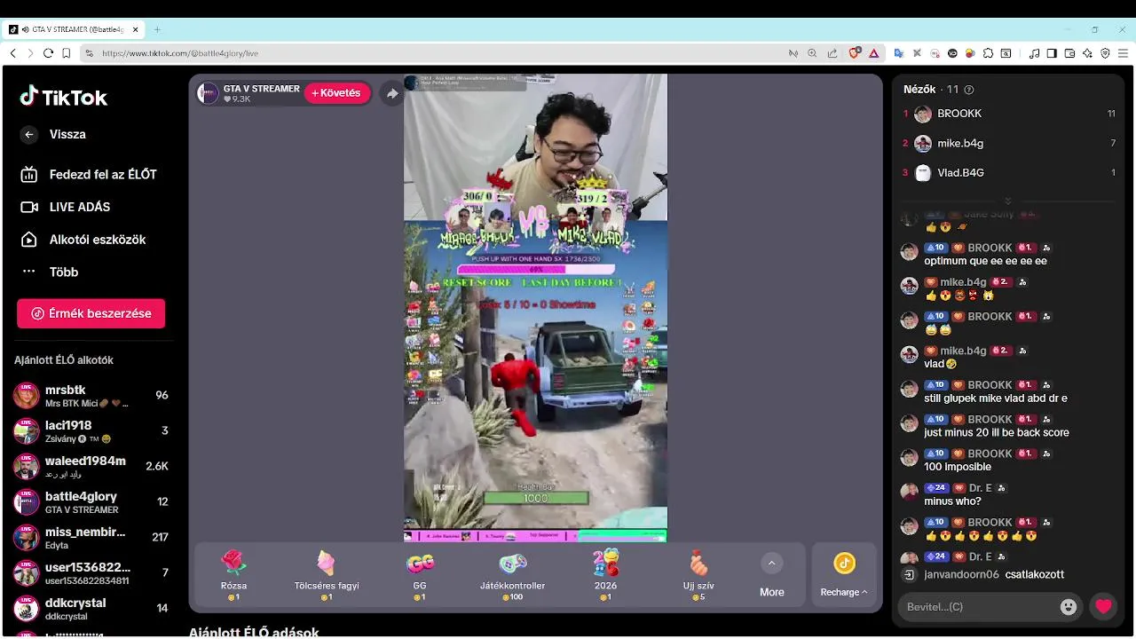1136x639 pixels.
Task: Send the GG gift
Action: [x=420, y=574]
